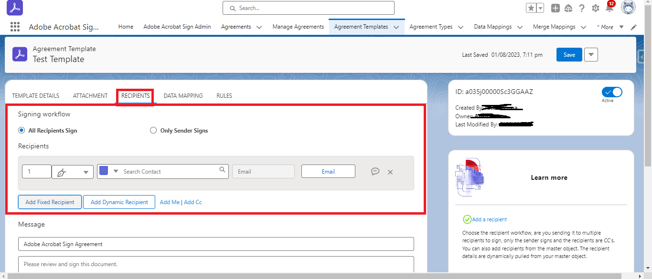Click the Adobe Acrobat logo icon
The height and width of the screenshot is (279, 652).
coord(15,8)
